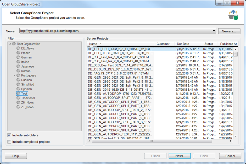Click the globe icon next to Russian

[x=18, y=80]
